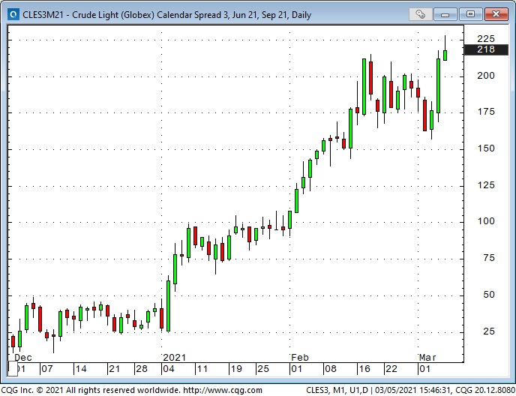Viewport: 516px width, 396px height.
Task: Click the tall green candle on January 4
Action: tap(169, 306)
